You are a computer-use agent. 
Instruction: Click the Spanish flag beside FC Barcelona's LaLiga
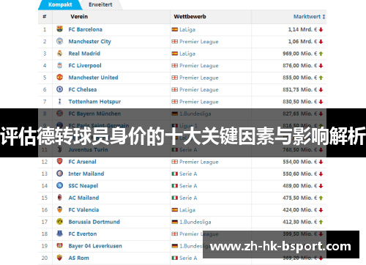175,29
